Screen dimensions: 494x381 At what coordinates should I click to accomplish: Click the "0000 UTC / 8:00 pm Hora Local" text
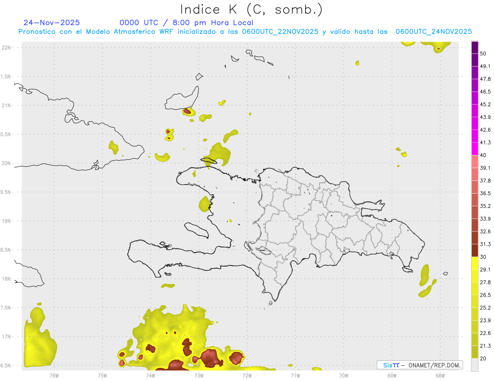point(186,23)
